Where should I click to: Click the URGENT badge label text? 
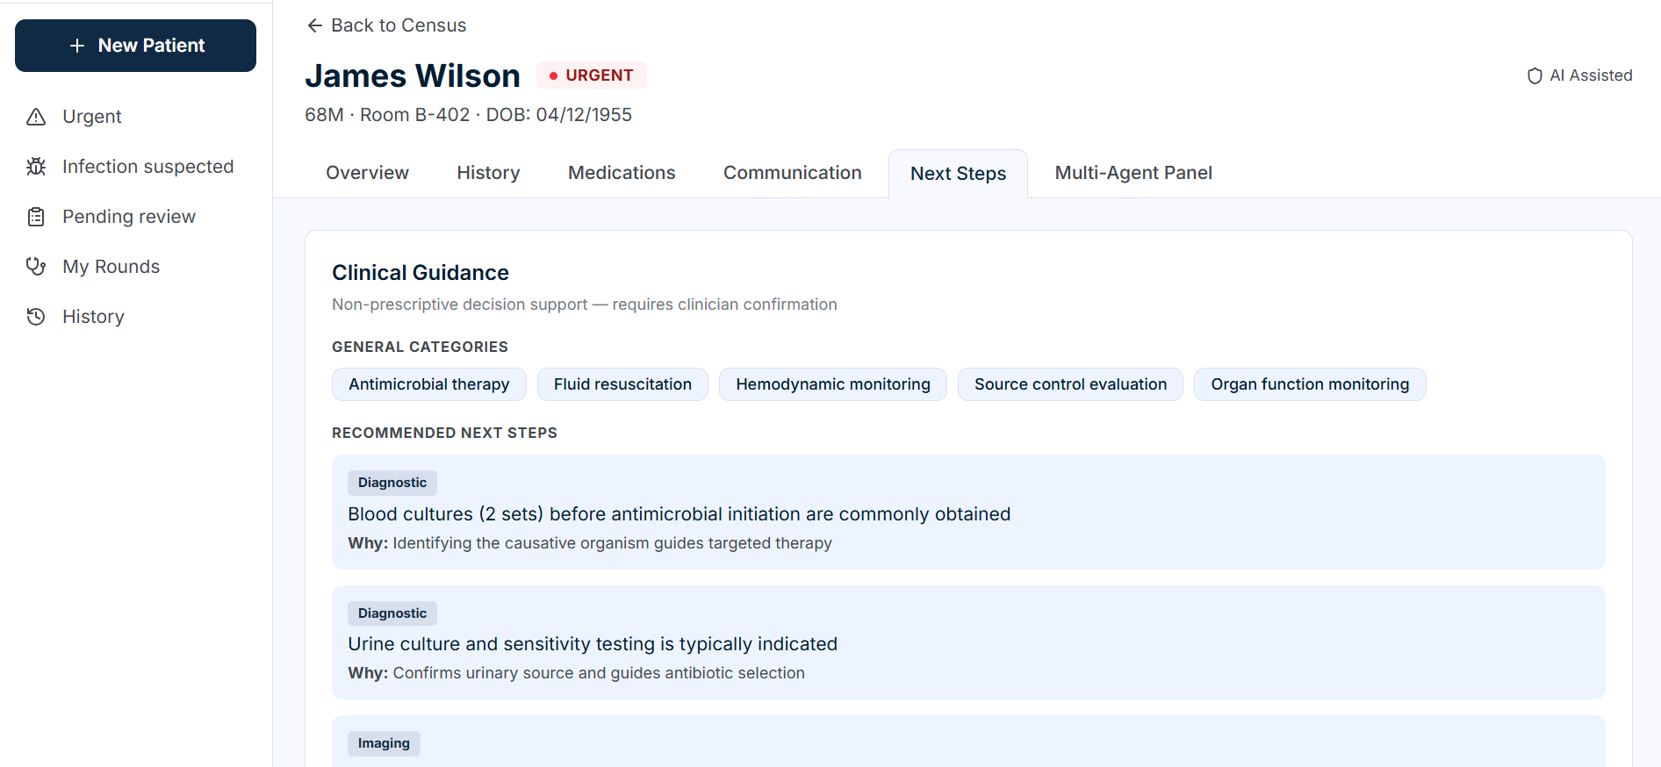tap(600, 75)
